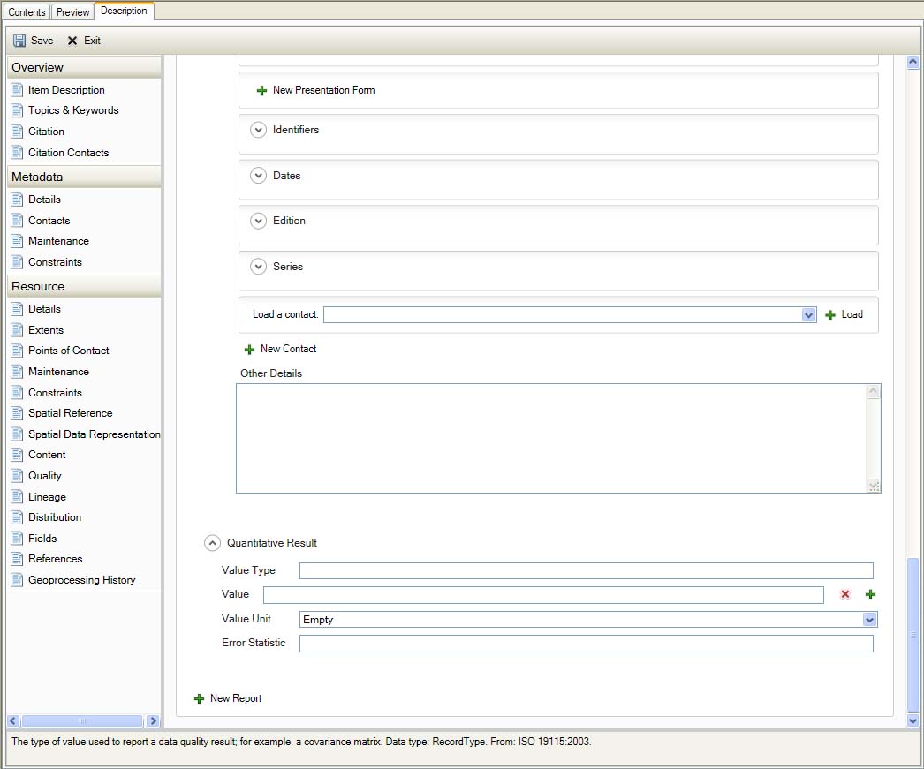Click the Value Type input field
The height and width of the screenshot is (769, 924).
click(x=586, y=571)
